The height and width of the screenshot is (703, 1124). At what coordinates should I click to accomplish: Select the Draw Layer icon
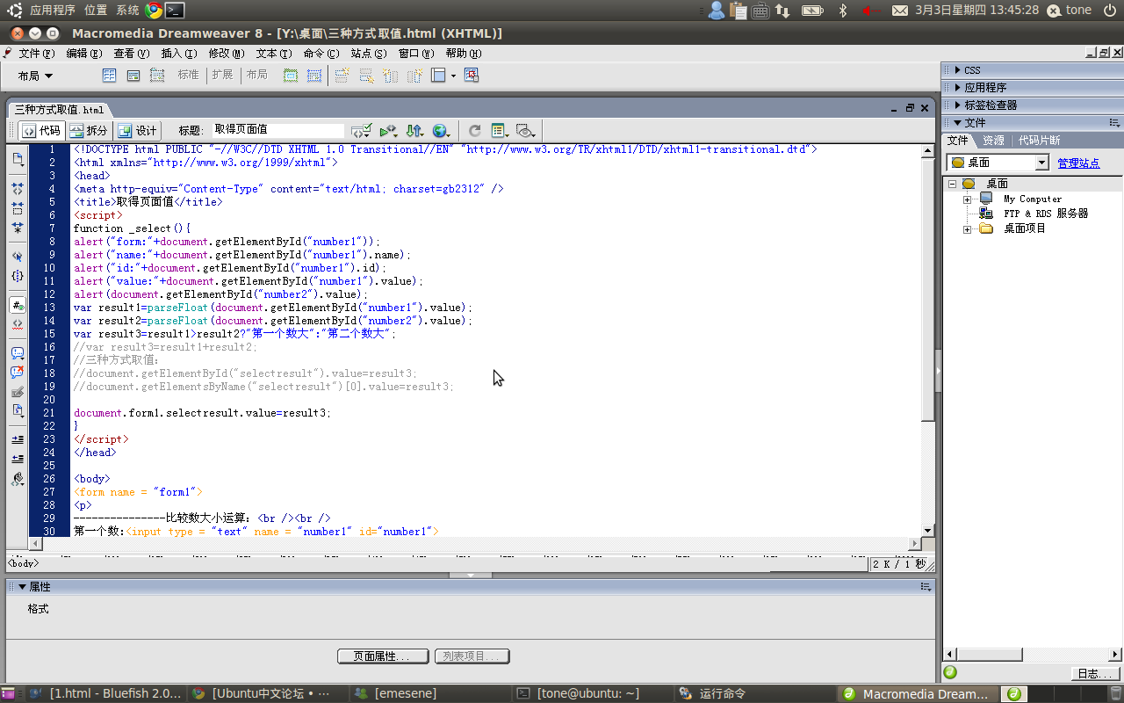157,76
